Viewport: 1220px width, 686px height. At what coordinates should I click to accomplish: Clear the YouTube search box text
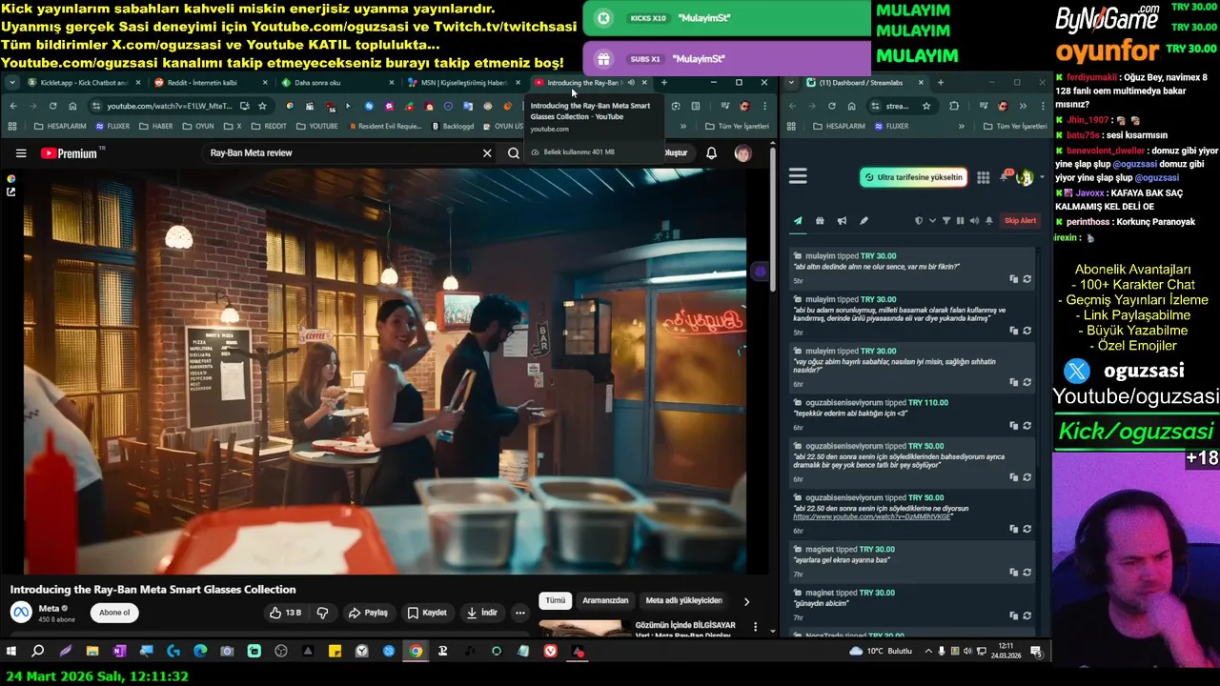[x=487, y=152]
